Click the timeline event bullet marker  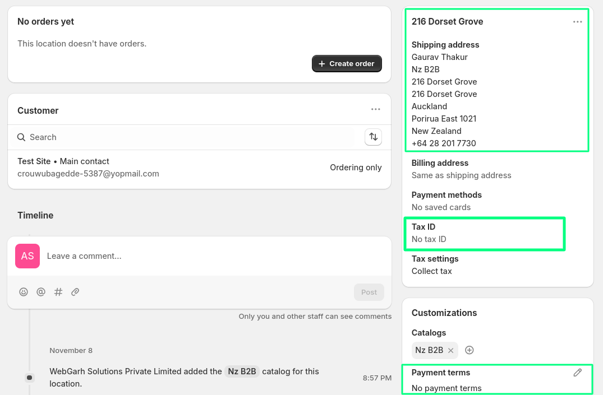(x=30, y=378)
